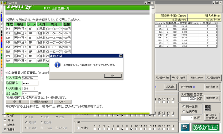The width and height of the screenshot is (223, 134).
Task: Close the 馬券モンスター message dialog
Action: [121, 56]
